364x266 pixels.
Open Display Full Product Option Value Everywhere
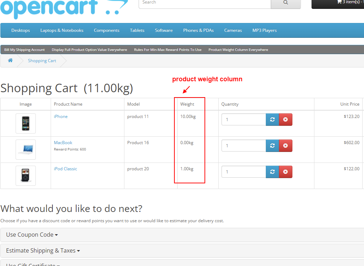coord(89,50)
